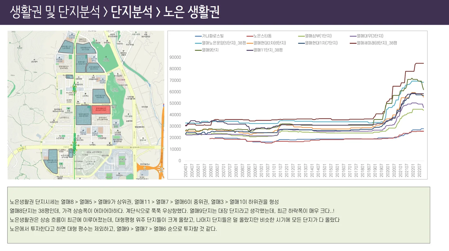Image resolution: width=449 pixels, height=251 pixels.
Task: Click the 40000 y-axis label
Action: click(x=175, y=115)
